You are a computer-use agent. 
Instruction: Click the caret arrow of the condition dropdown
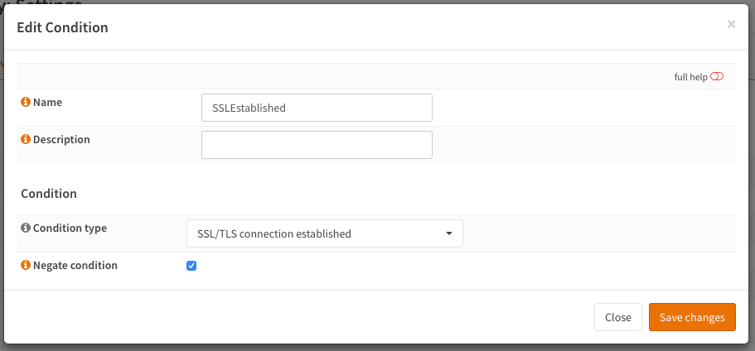[x=449, y=233]
